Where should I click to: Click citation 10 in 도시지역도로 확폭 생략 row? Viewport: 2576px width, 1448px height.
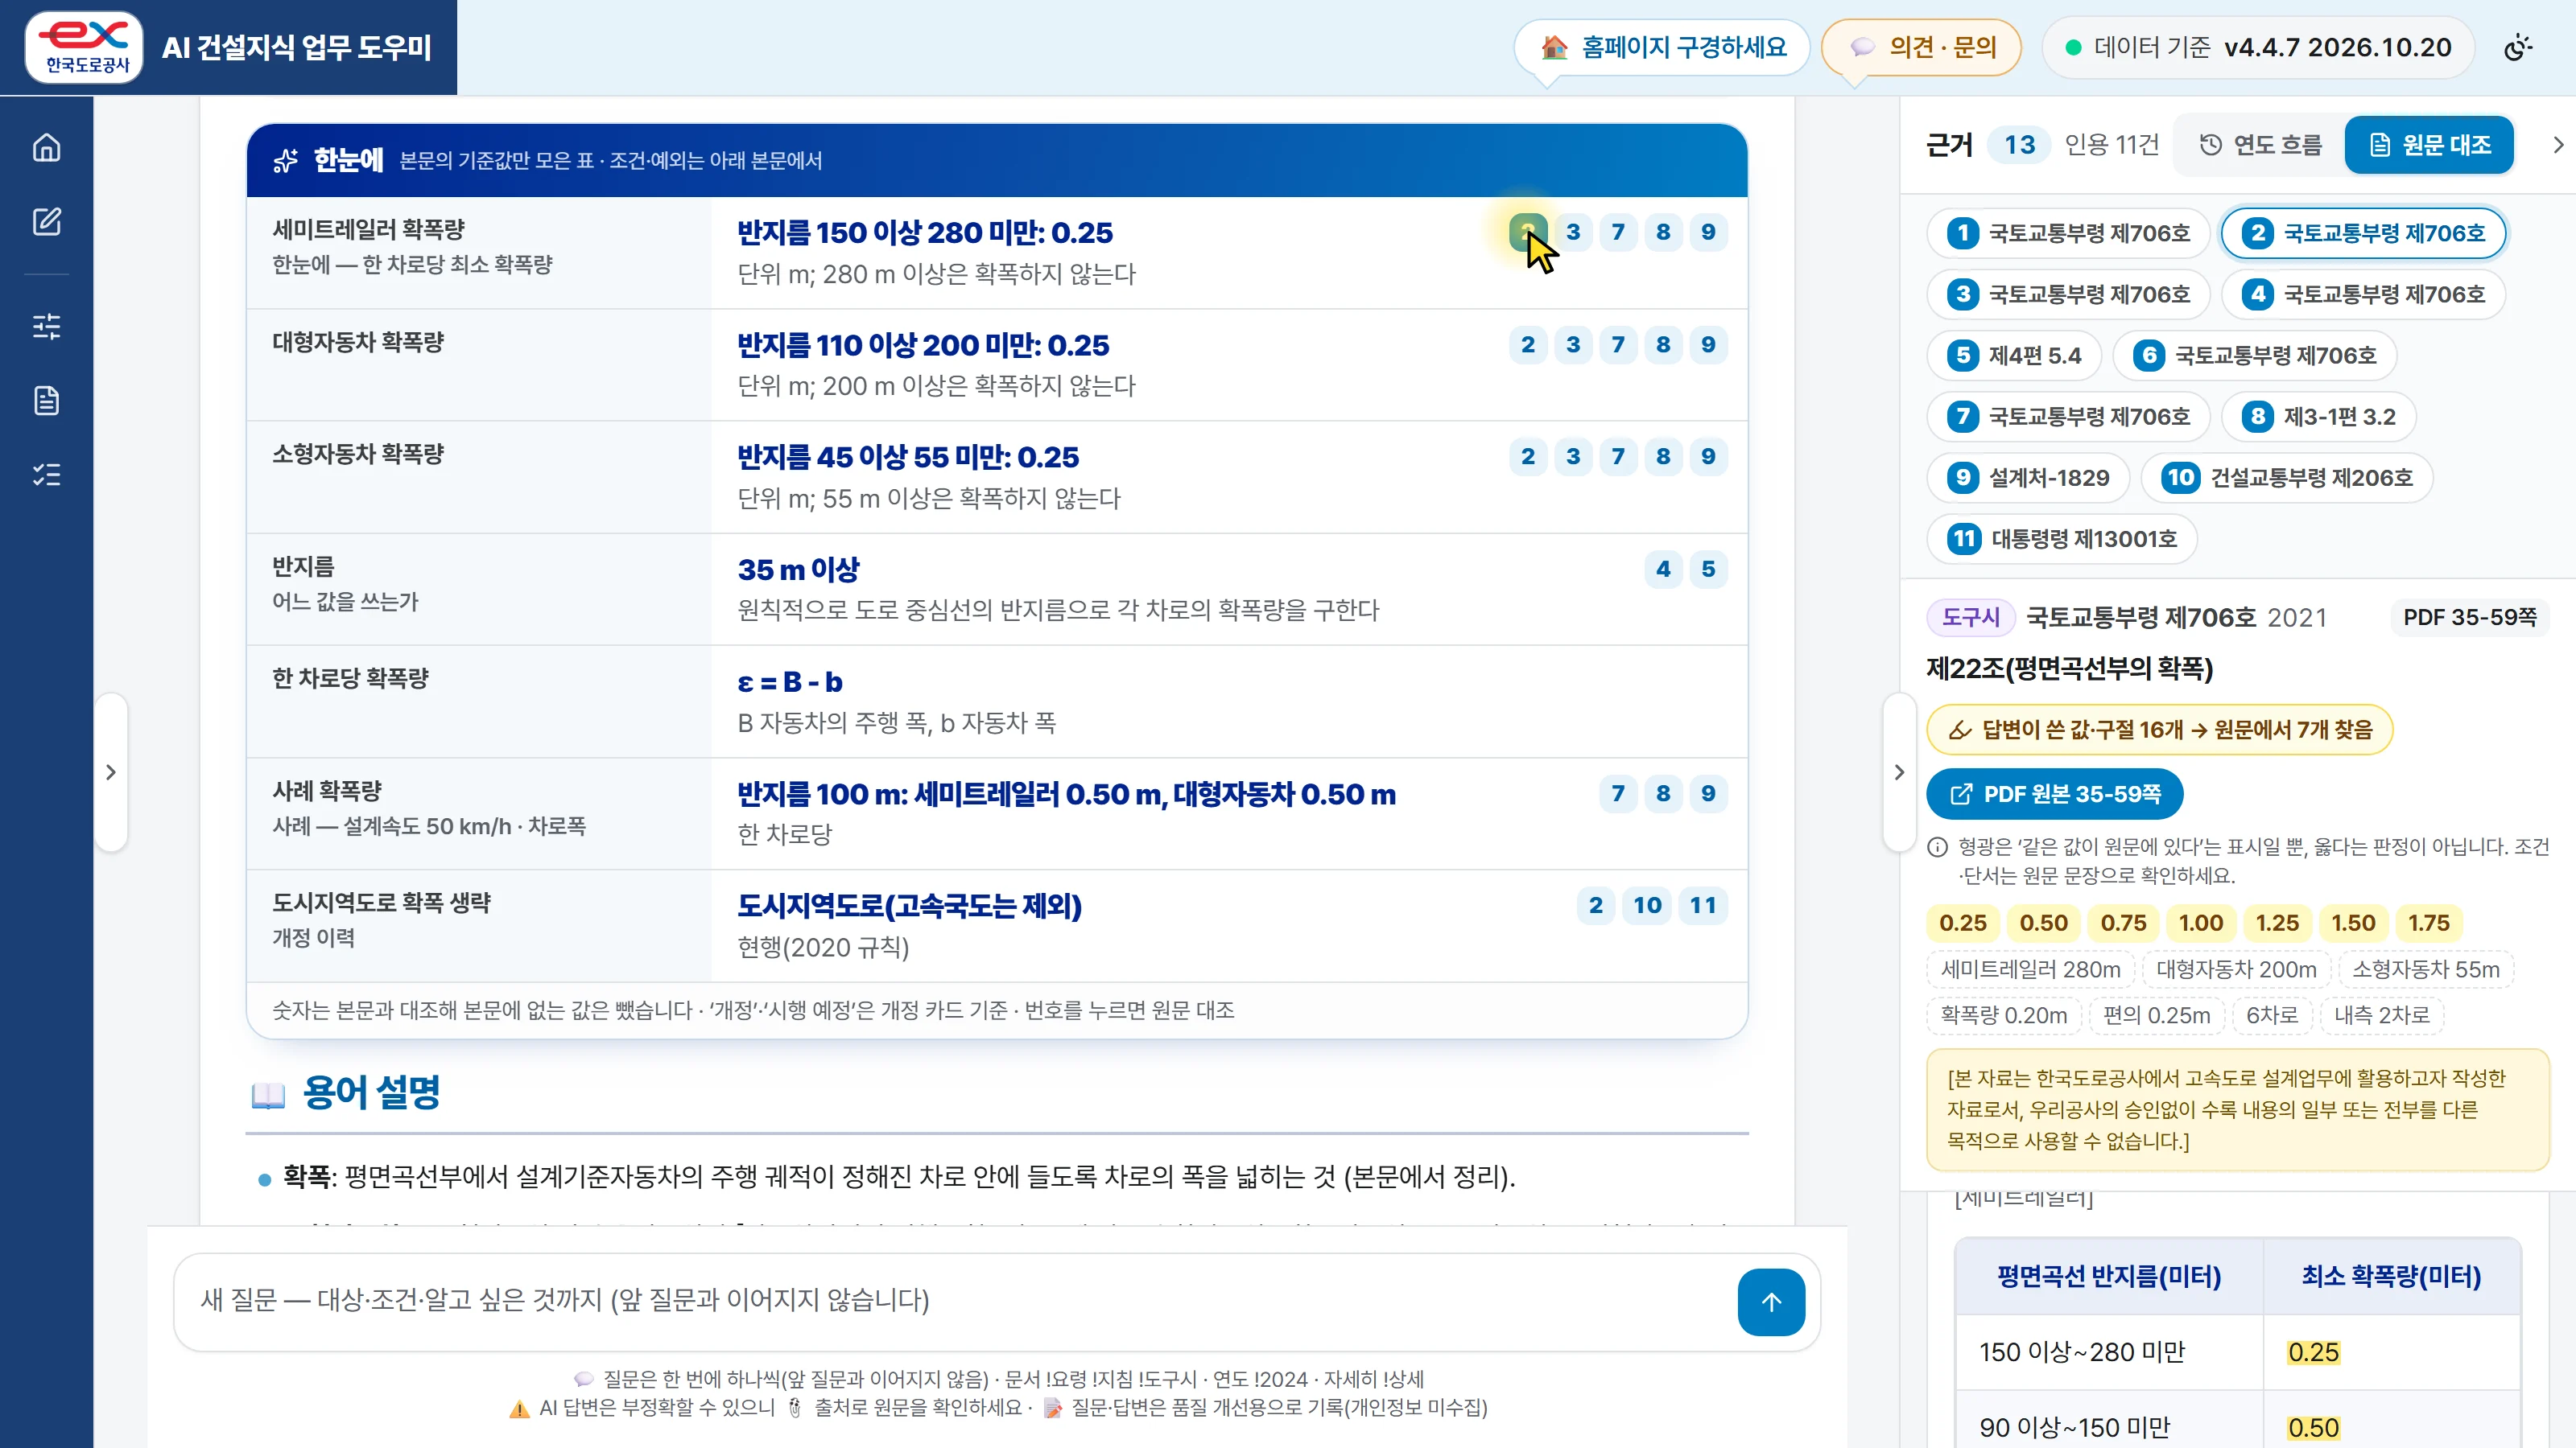coord(1647,905)
